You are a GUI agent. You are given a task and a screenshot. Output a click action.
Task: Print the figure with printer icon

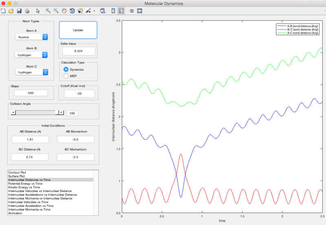click(27, 11)
